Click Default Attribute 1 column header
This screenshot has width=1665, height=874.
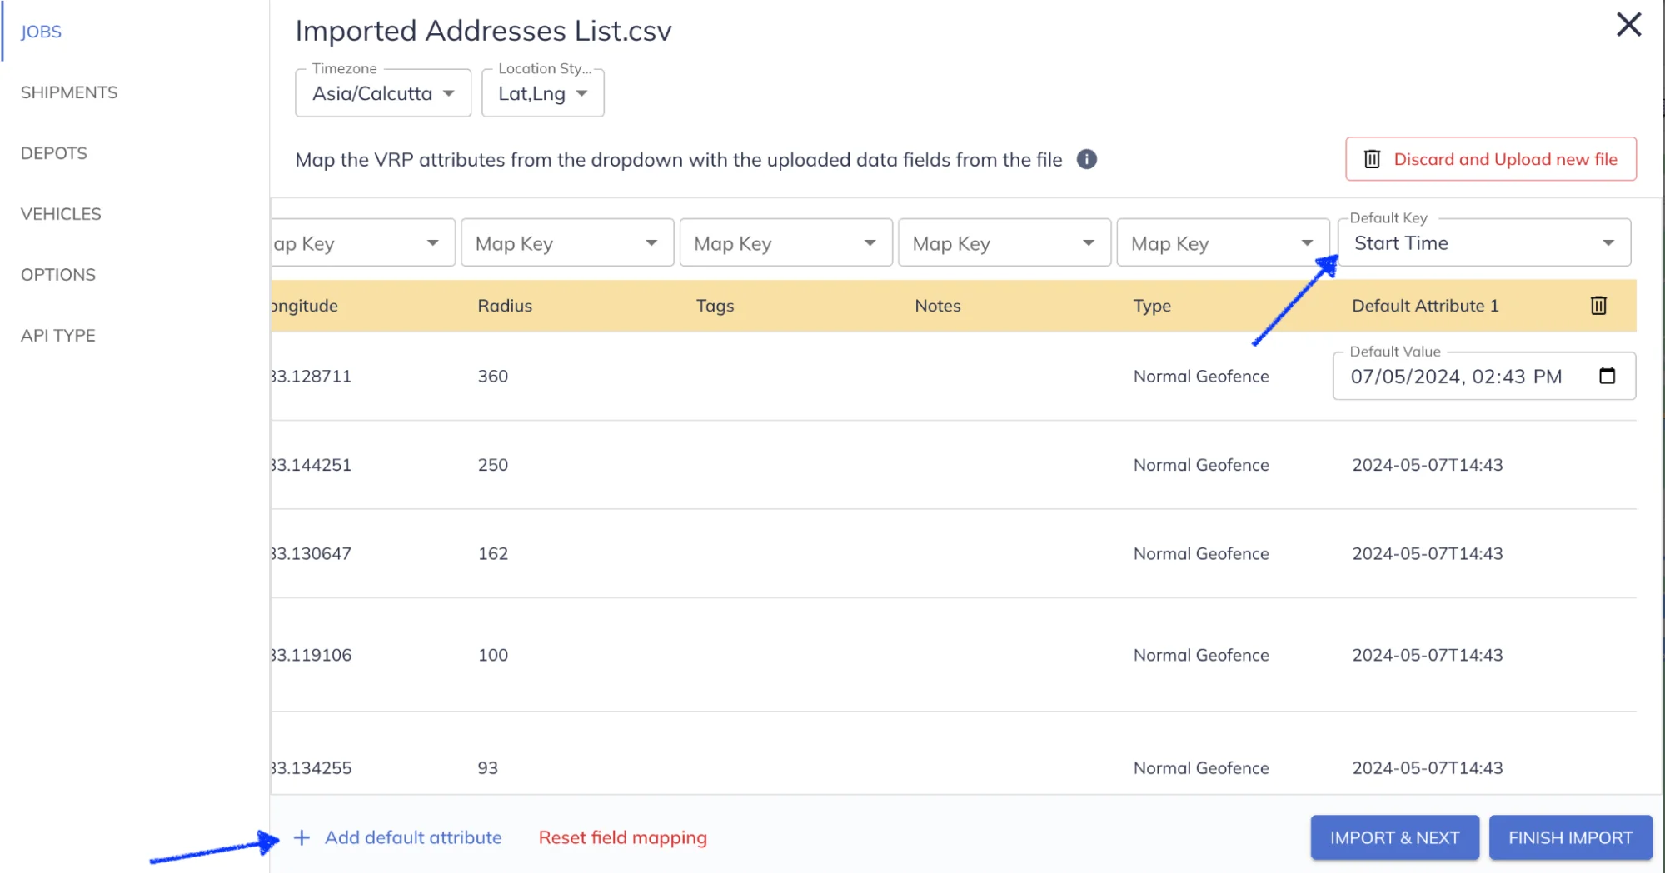click(x=1425, y=306)
